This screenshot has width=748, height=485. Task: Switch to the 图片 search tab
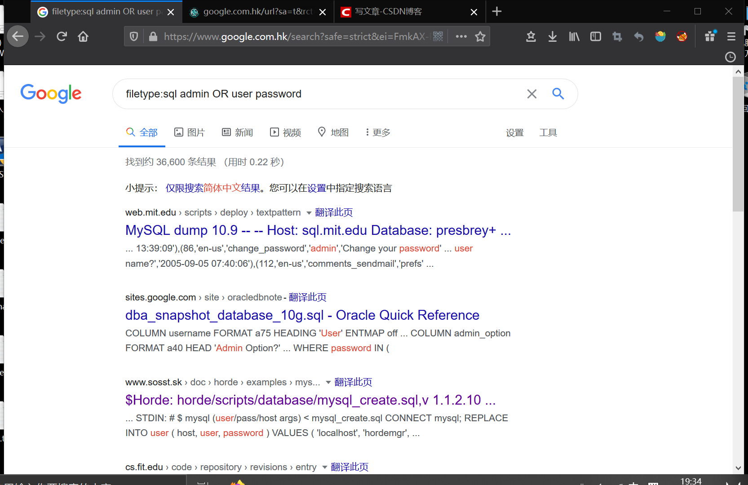pos(190,132)
